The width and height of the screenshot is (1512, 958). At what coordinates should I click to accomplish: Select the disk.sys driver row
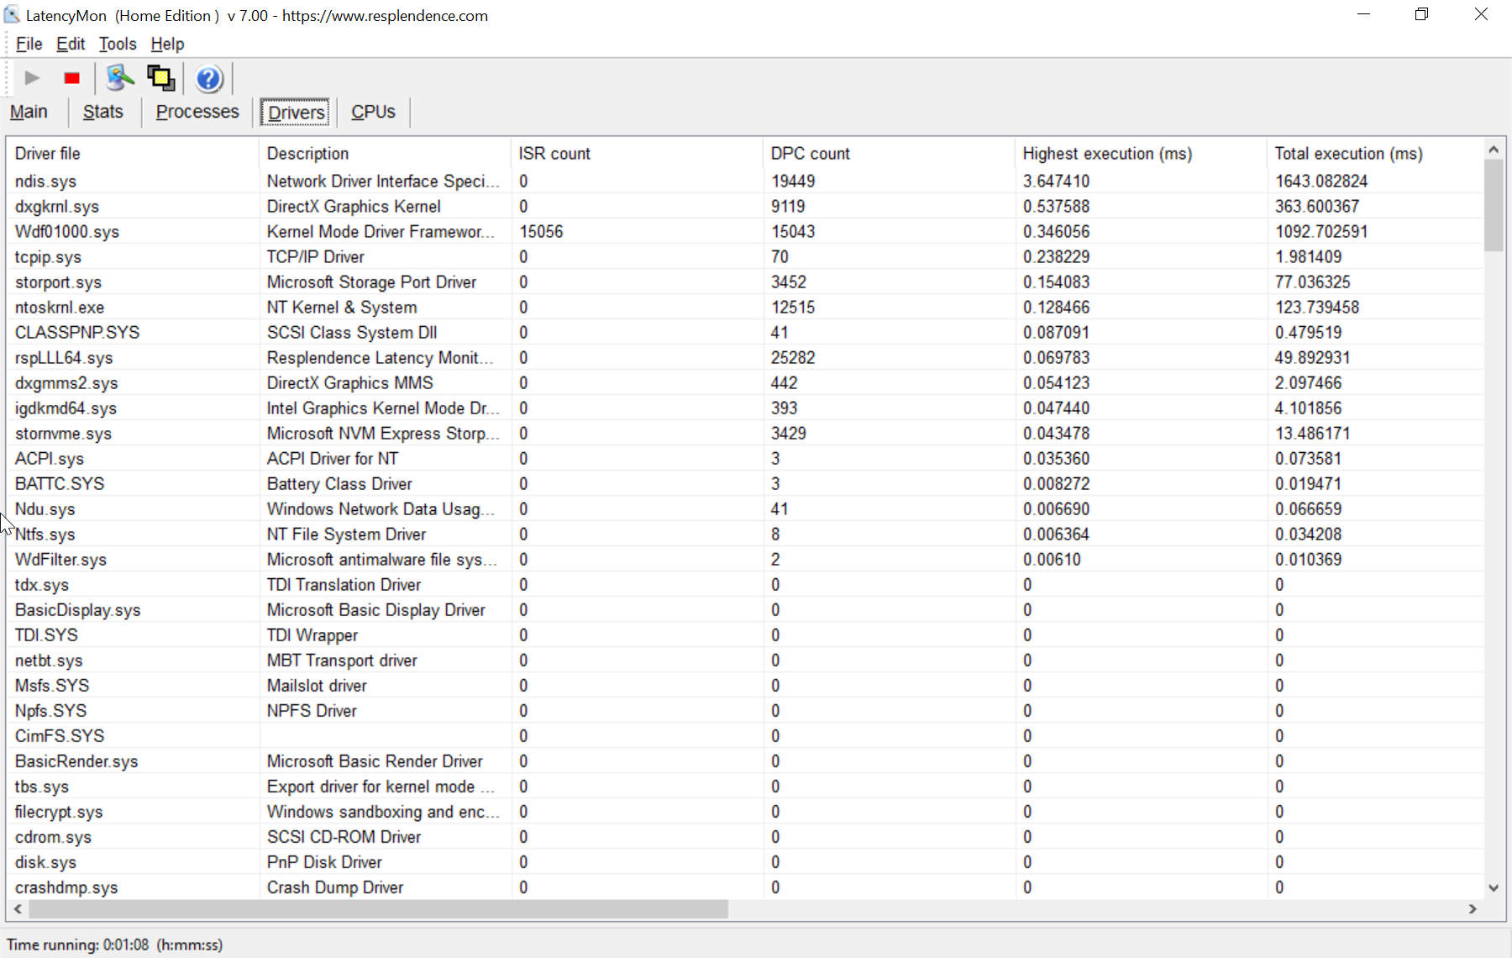tap(745, 862)
